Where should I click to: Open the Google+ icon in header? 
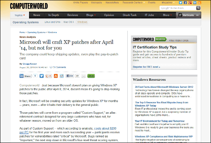tap(190, 3)
